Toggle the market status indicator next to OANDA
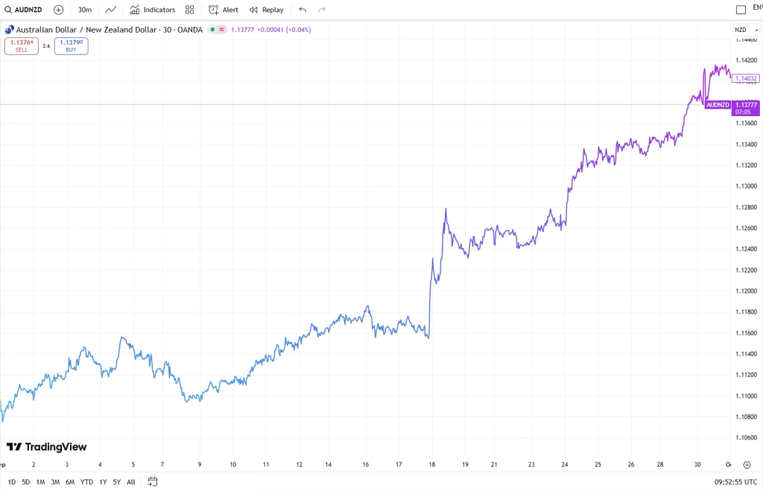763x490 pixels. (x=212, y=30)
